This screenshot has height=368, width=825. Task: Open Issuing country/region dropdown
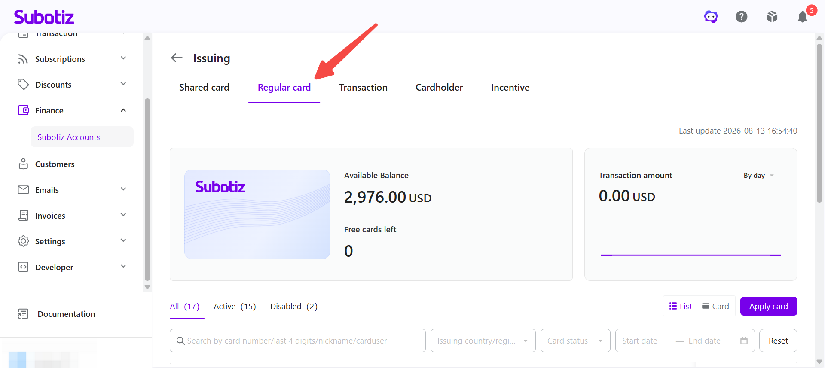point(483,341)
